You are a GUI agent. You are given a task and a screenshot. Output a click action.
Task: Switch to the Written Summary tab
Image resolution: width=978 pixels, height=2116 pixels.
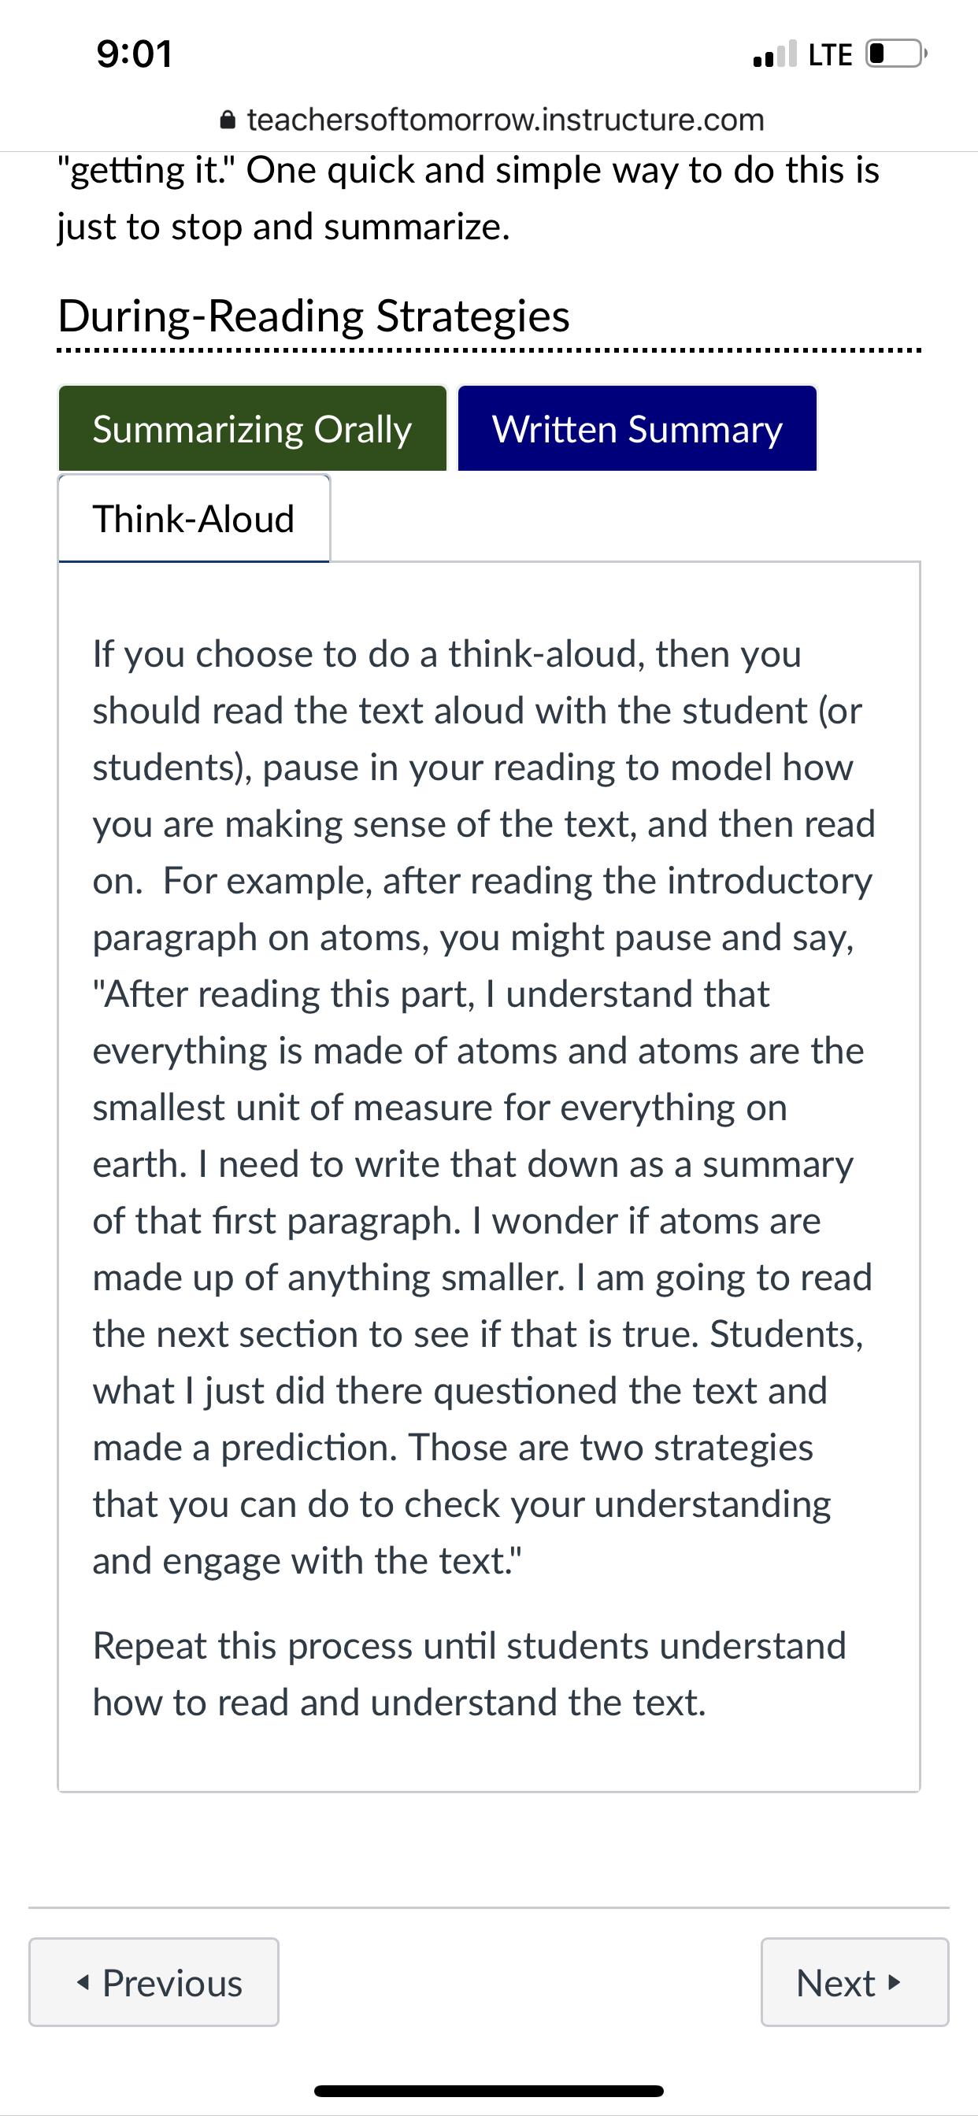pyautogui.click(x=637, y=428)
